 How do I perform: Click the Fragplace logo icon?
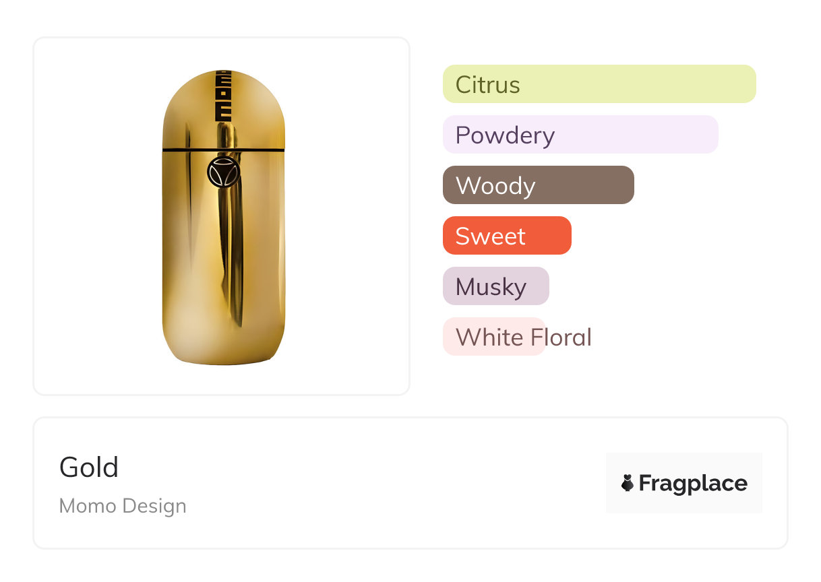(x=627, y=483)
